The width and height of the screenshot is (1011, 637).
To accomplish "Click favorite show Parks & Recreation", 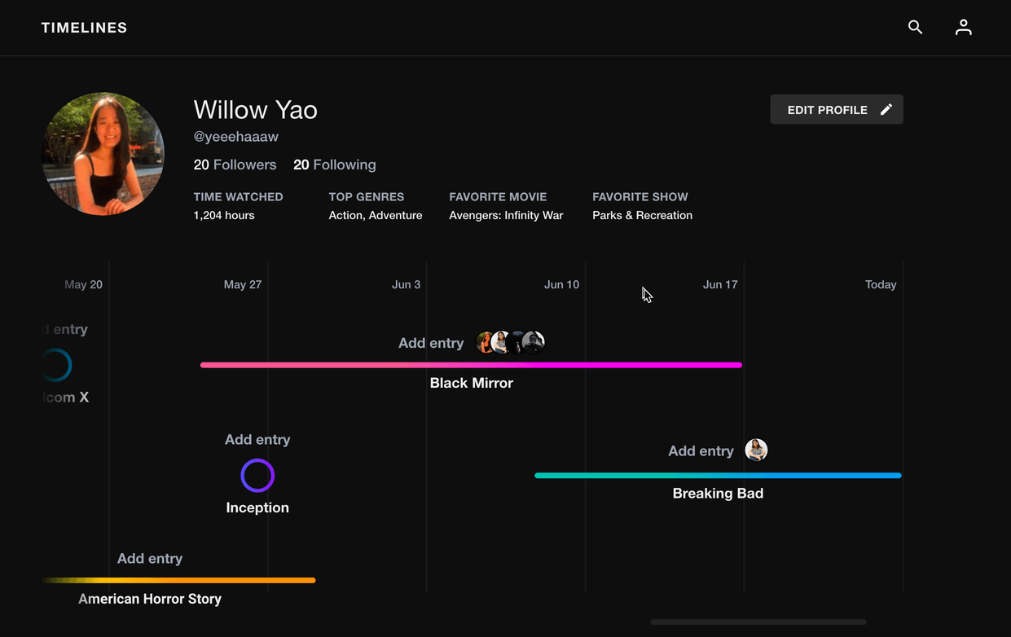I will (x=642, y=216).
